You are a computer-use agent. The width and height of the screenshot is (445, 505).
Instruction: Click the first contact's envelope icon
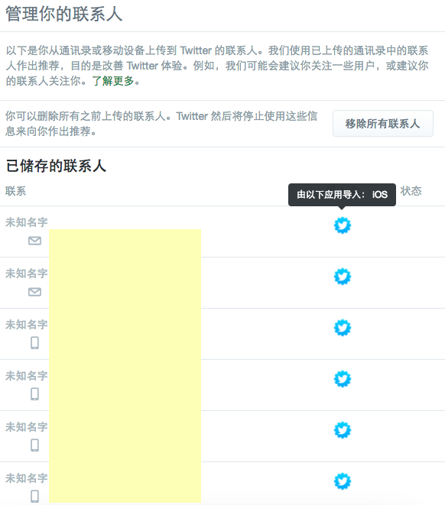(x=35, y=241)
